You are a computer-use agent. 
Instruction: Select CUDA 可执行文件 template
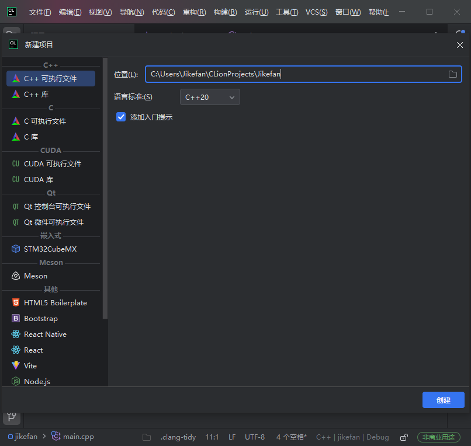point(51,164)
